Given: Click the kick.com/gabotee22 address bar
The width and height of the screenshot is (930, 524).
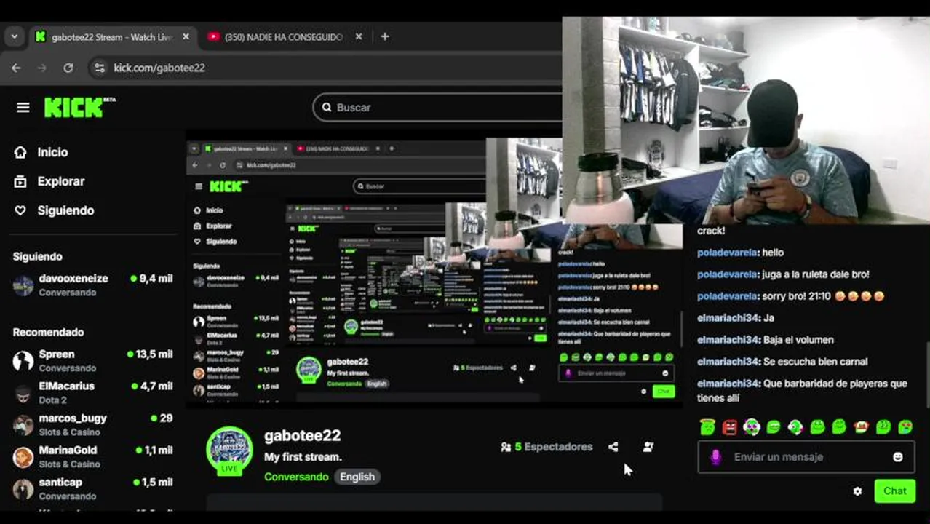Looking at the screenshot, I should [x=159, y=68].
